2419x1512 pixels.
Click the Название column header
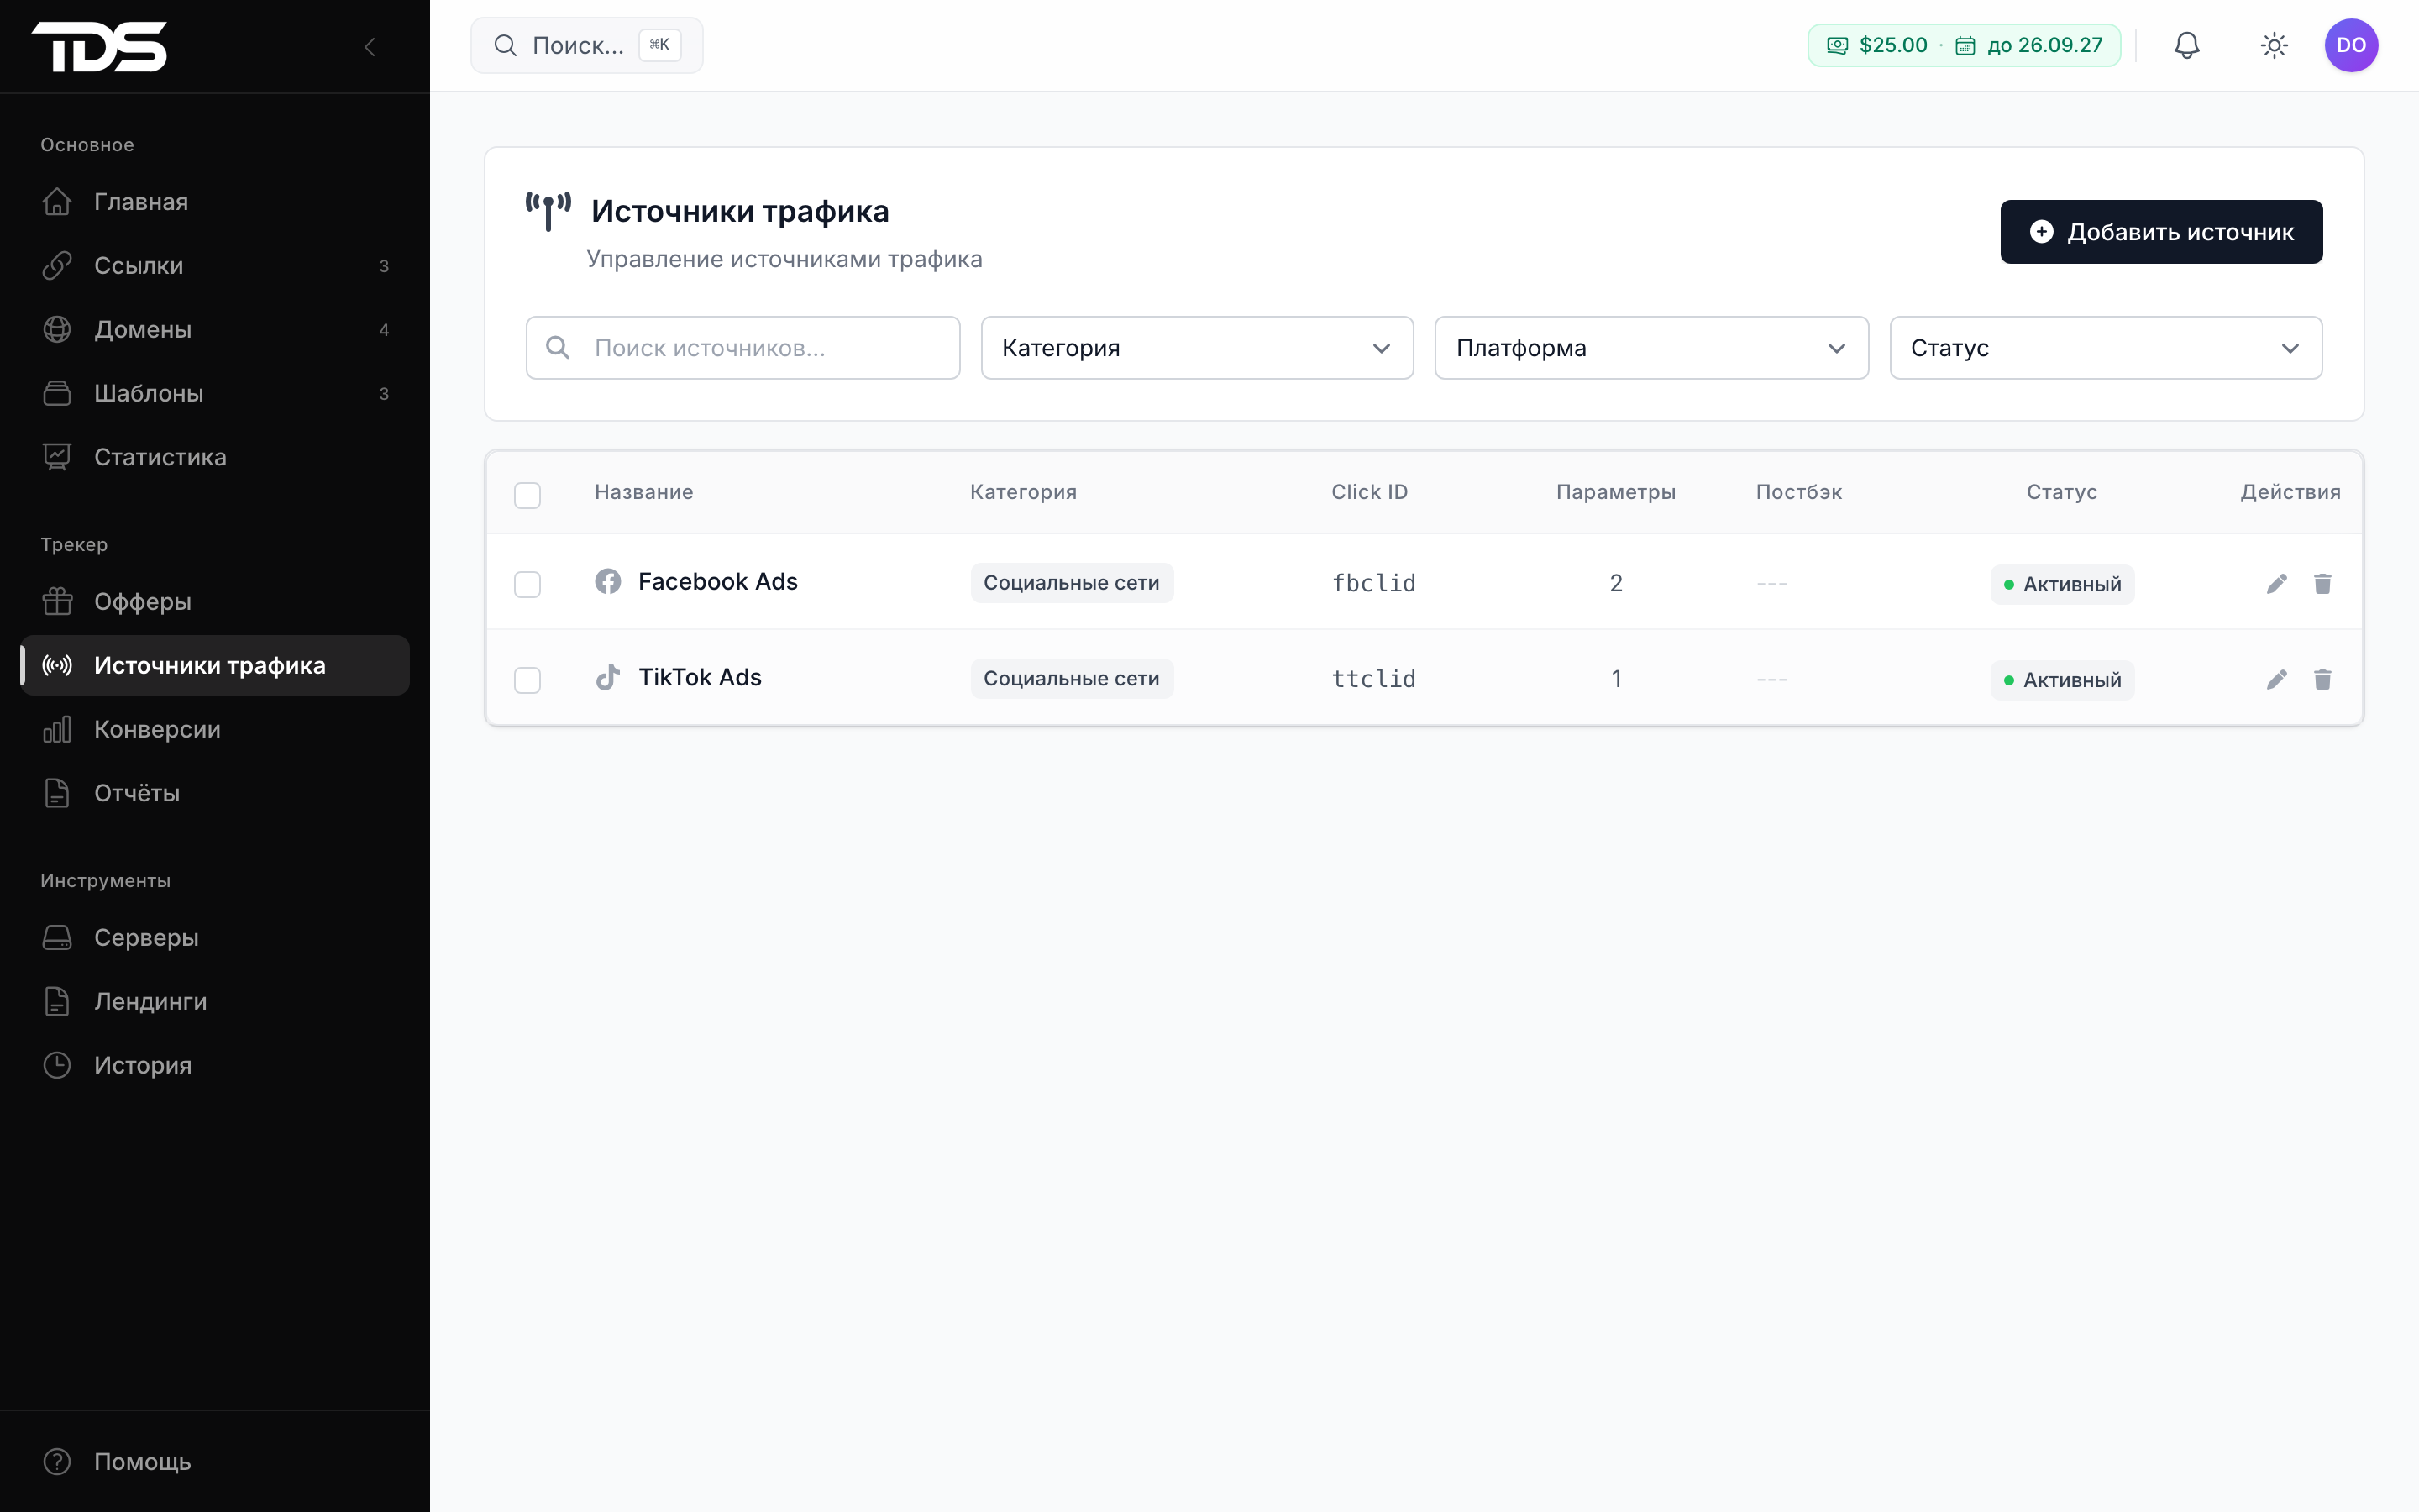pyautogui.click(x=643, y=491)
